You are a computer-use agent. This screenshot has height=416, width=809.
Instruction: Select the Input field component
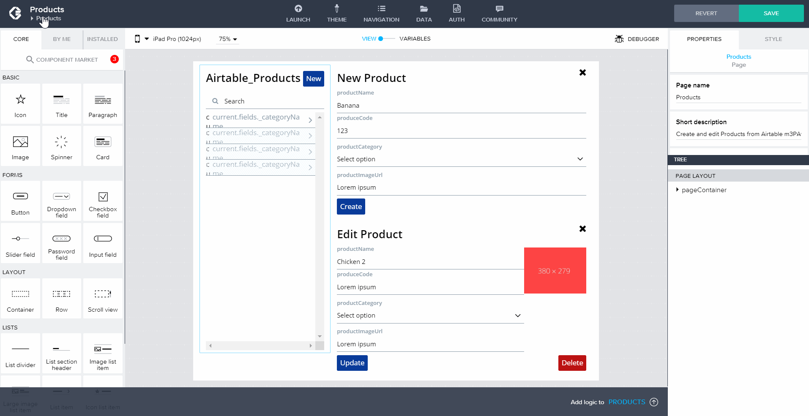click(103, 243)
